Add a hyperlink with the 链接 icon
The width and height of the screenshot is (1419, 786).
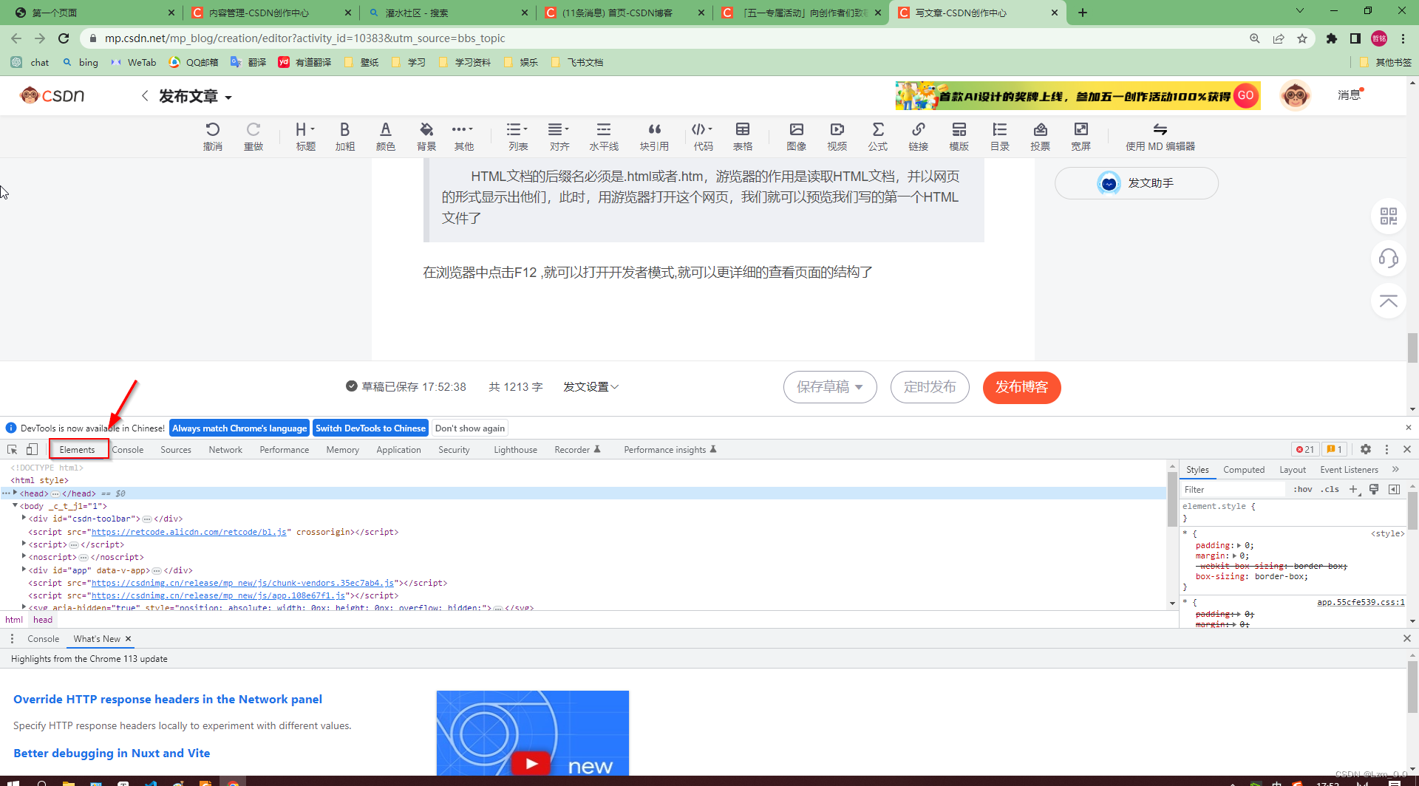[x=918, y=136]
